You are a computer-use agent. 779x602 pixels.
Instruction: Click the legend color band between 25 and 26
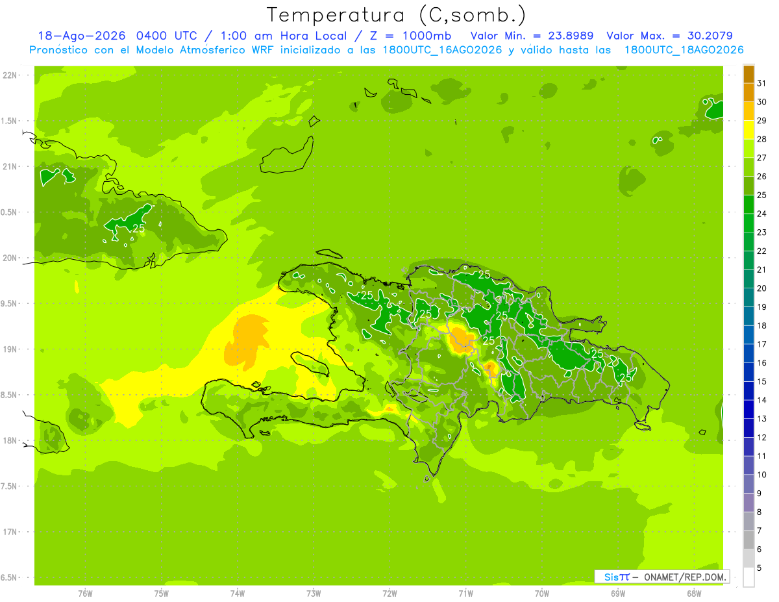point(748,186)
